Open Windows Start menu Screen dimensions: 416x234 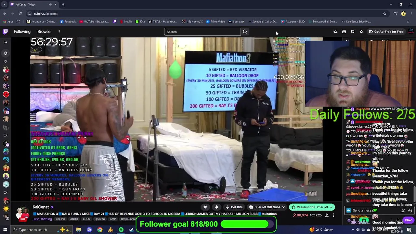(5, 230)
